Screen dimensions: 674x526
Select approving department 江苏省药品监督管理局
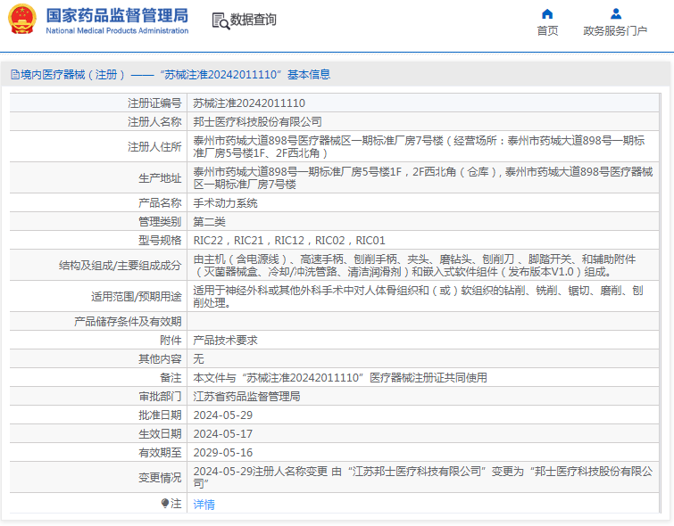click(246, 397)
